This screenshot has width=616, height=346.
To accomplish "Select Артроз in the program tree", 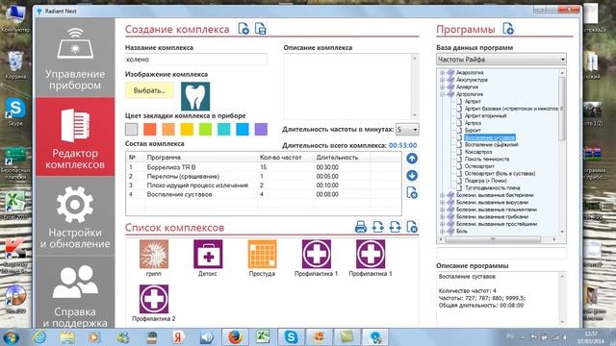I will 473,123.
